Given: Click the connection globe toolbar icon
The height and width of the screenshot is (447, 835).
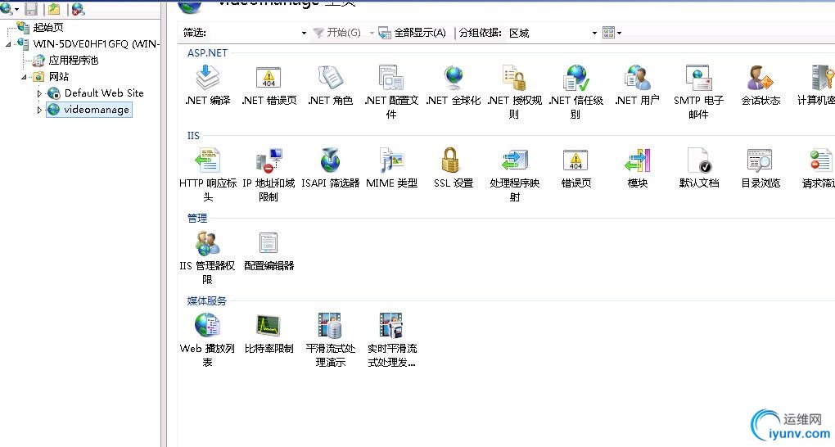Looking at the screenshot, I should pyautogui.click(x=9, y=8).
